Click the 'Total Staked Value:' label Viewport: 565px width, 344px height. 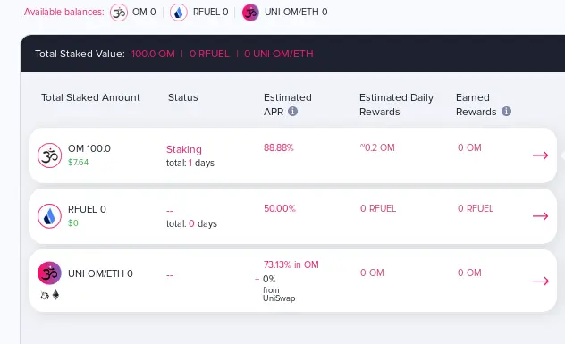(x=80, y=54)
